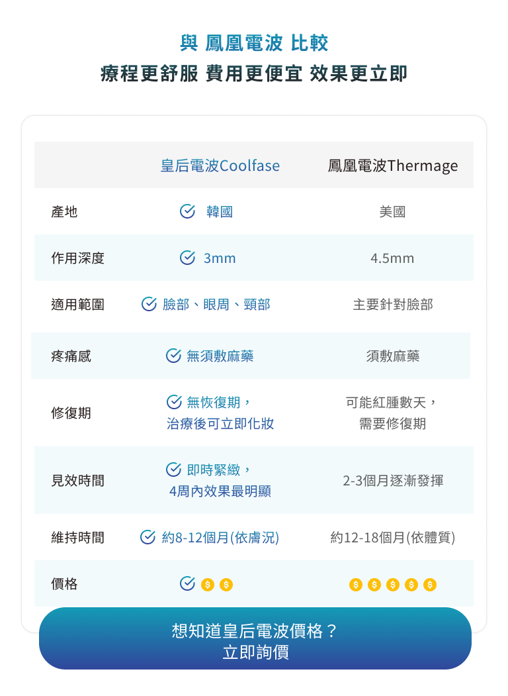Click the checkmark before 臉部、眼周、頸部
The width and height of the screenshot is (508, 696).
pos(149,304)
